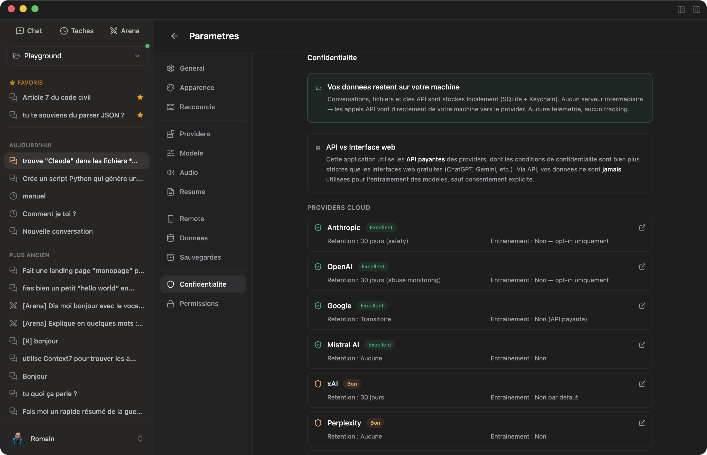Open Mistral AI's external link

642,345
